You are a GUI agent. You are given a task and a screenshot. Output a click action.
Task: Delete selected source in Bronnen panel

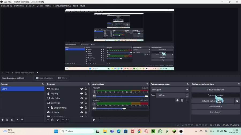coord(52,120)
